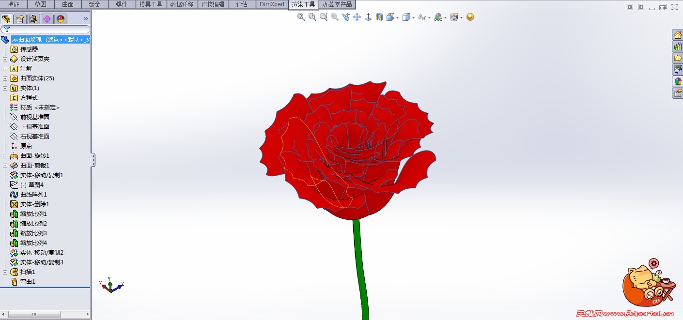The image size is (683, 320).
Task: Switch to the 草图 tab
Action: pos(41,4)
